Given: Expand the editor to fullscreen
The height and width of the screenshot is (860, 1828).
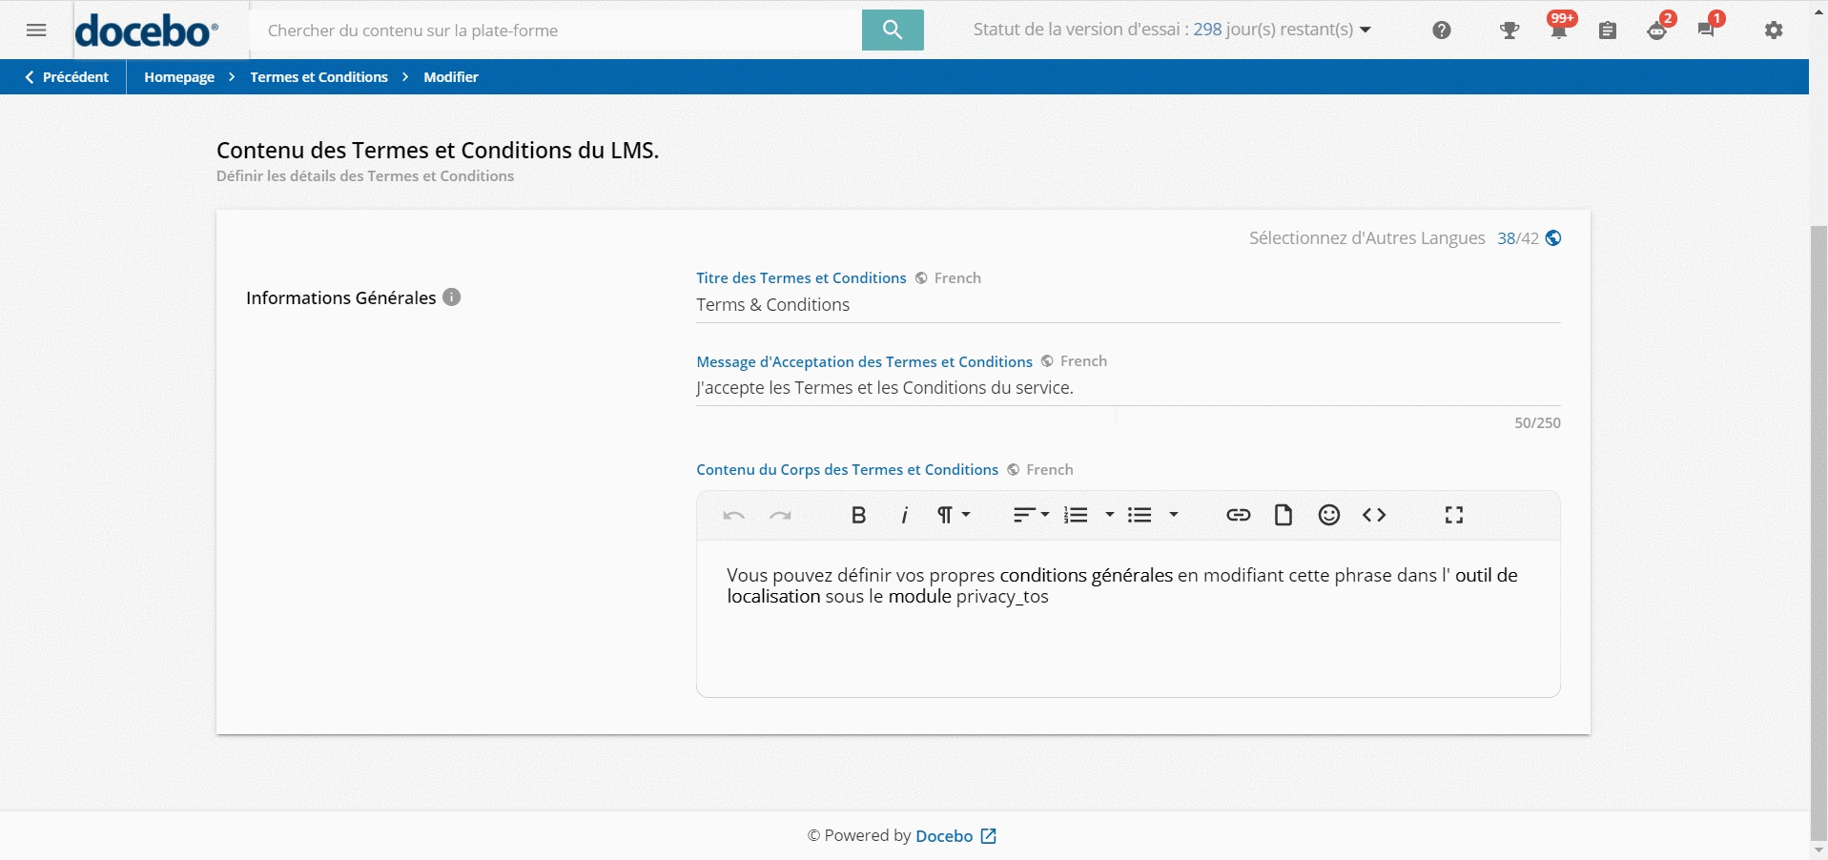Looking at the screenshot, I should click(1453, 516).
